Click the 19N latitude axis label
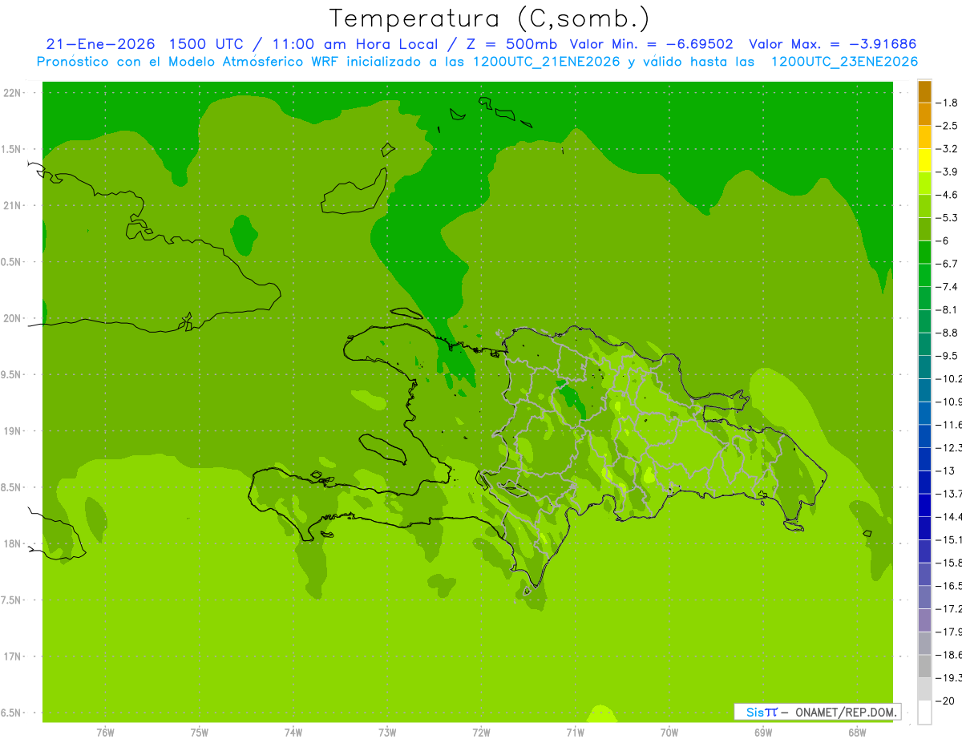This screenshot has height=743, width=962. [14, 431]
